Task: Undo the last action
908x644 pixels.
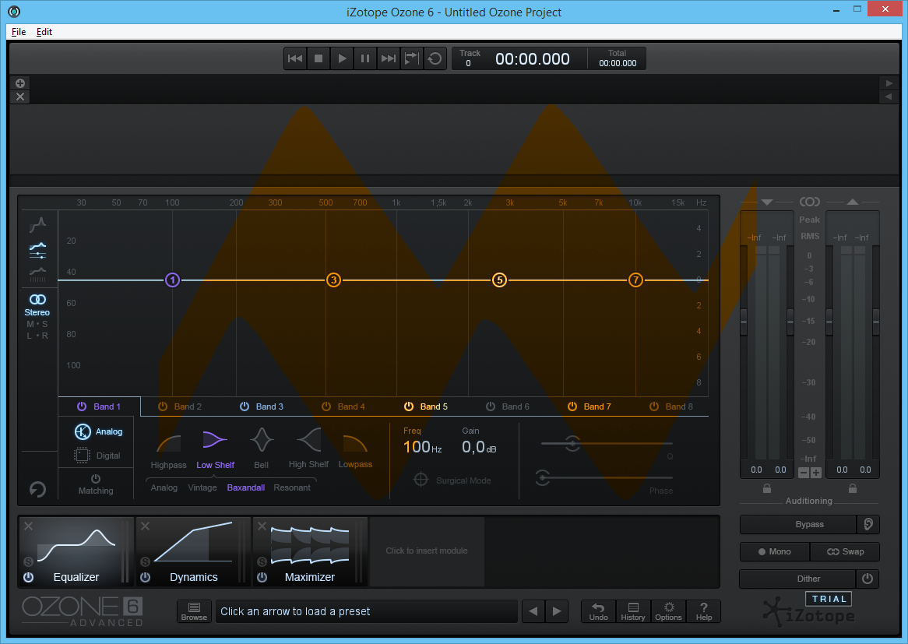Action: click(x=598, y=611)
